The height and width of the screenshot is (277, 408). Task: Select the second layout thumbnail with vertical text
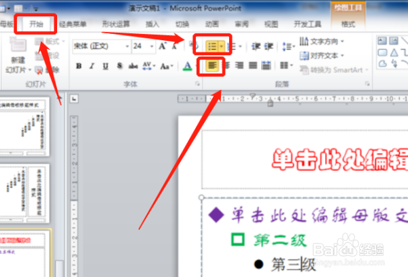pyautogui.click(x=24, y=193)
